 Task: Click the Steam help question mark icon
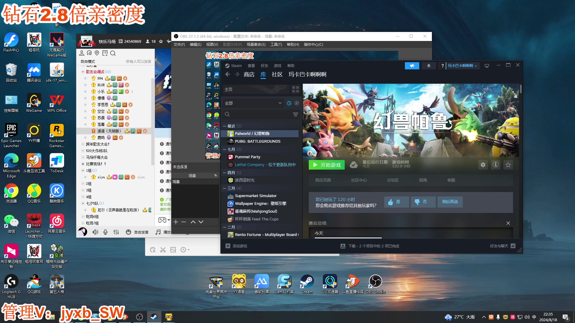coord(442,66)
